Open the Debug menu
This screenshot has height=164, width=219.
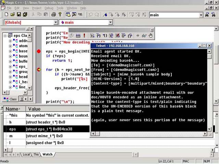coord(49,8)
